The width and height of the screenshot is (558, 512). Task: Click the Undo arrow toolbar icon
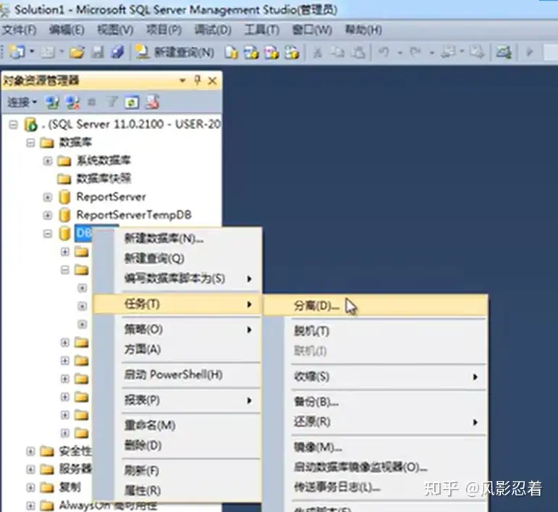click(x=384, y=52)
